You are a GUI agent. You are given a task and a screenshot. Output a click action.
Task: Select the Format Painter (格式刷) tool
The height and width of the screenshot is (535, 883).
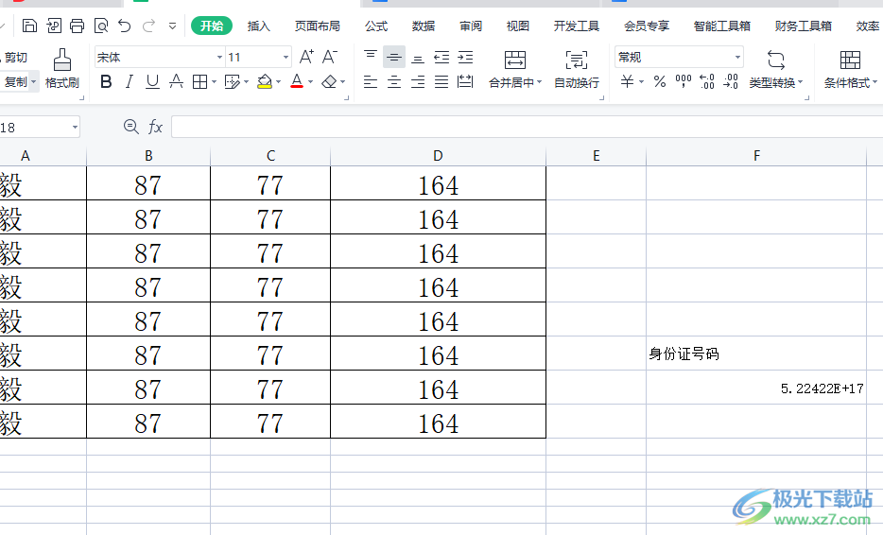click(62, 69)
